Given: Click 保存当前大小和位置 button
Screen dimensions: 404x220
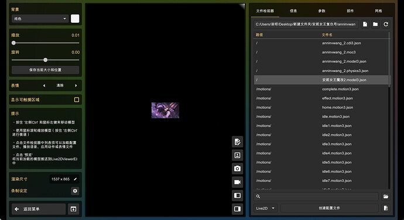Looking at the screenshot, I should coord(45,70).
